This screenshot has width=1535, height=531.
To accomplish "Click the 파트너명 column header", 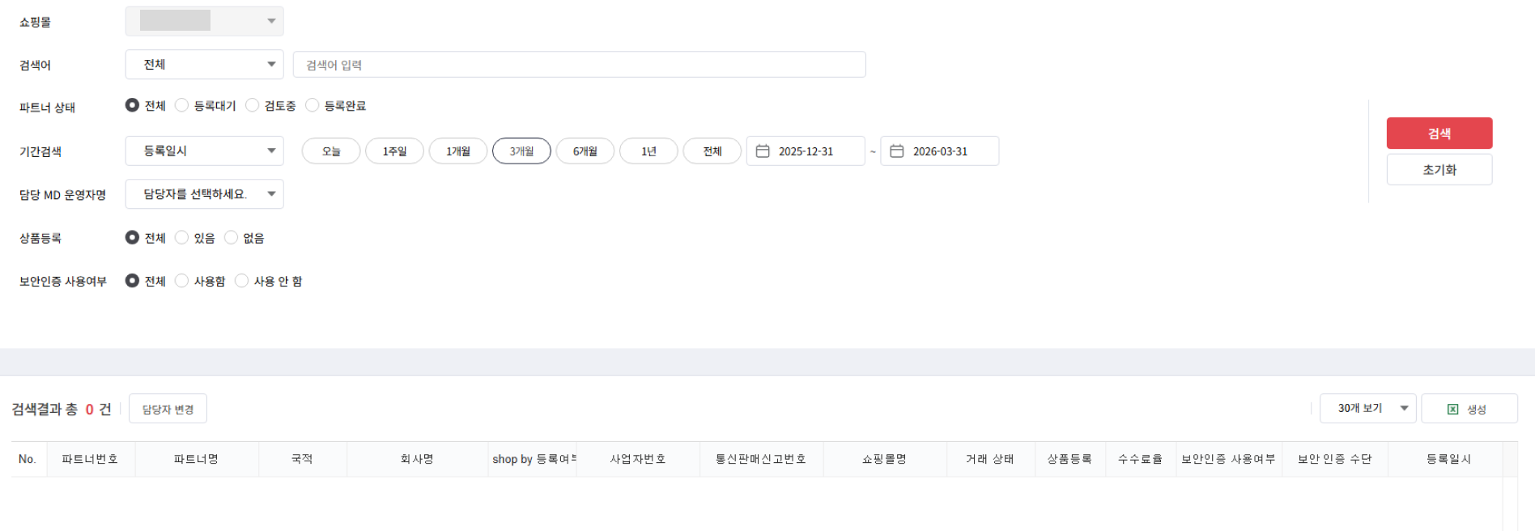I will coord(197,459).
